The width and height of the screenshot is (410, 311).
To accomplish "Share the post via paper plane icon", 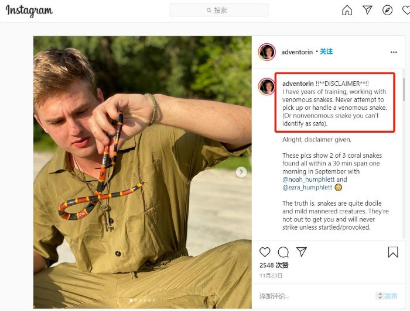I will [x=301, y=252].
